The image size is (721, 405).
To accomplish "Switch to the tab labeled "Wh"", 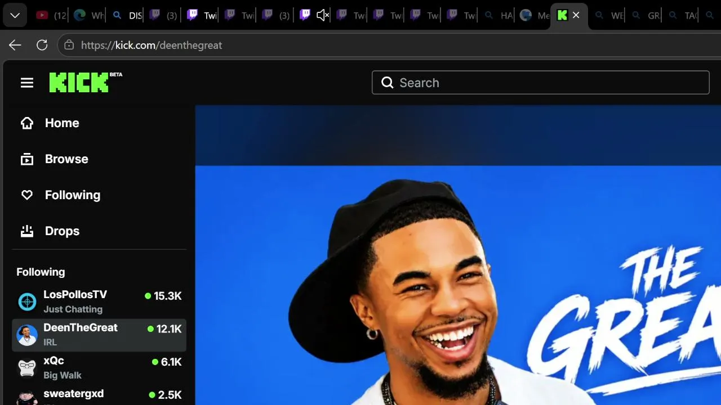I will (89, 15).
